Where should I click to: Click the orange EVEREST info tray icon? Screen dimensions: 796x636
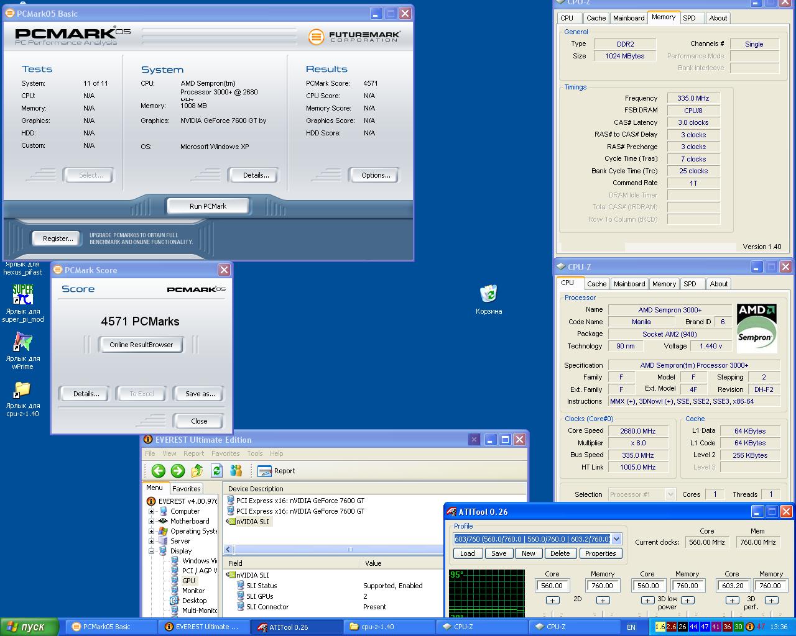click(749, 627)
